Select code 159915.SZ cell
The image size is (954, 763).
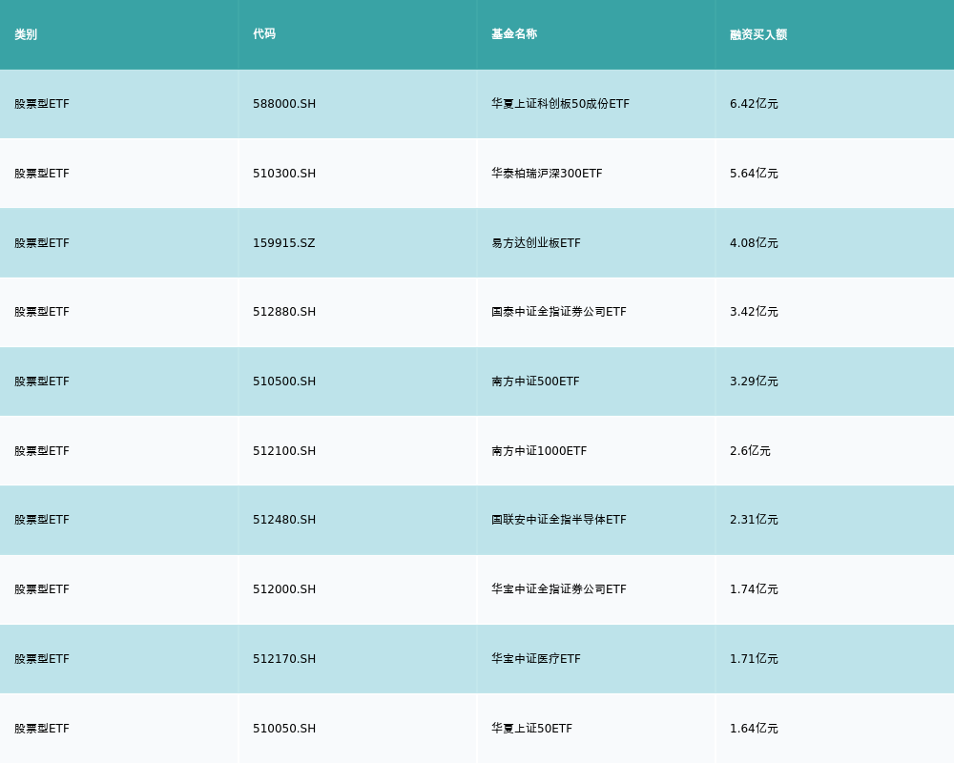(x=284, y=243)
